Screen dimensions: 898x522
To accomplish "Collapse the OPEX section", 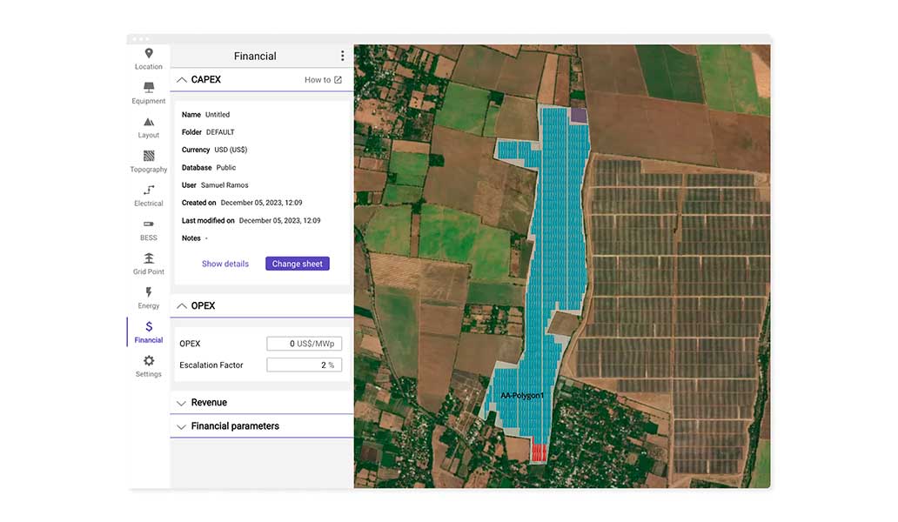I will coord(182,306).
